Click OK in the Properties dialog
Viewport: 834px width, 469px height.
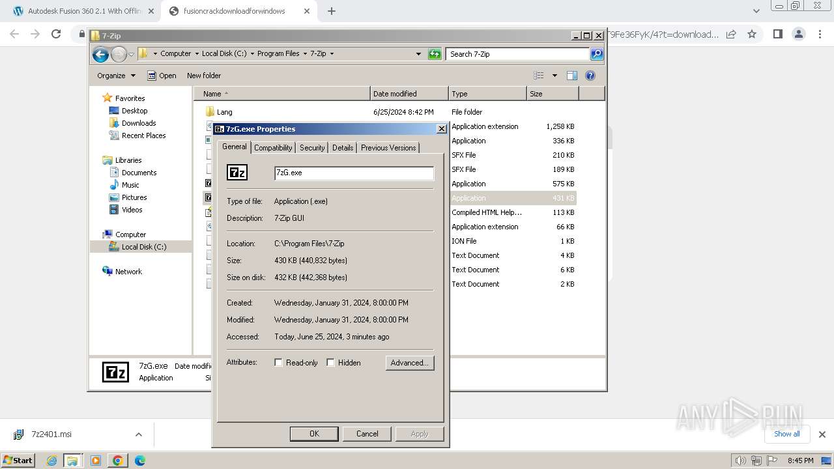(x=314, y=434)
